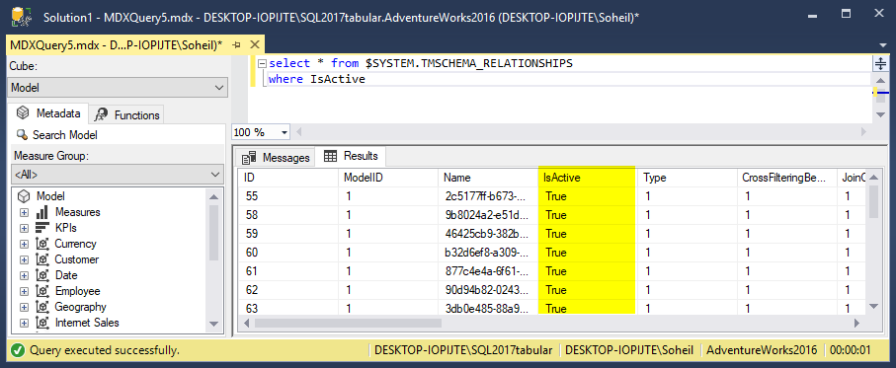This screenshot has height=368, width=896.
Task: Click the results horizontal scrollbar thumb
Action: pyautogui.click(x=349, y=323)
